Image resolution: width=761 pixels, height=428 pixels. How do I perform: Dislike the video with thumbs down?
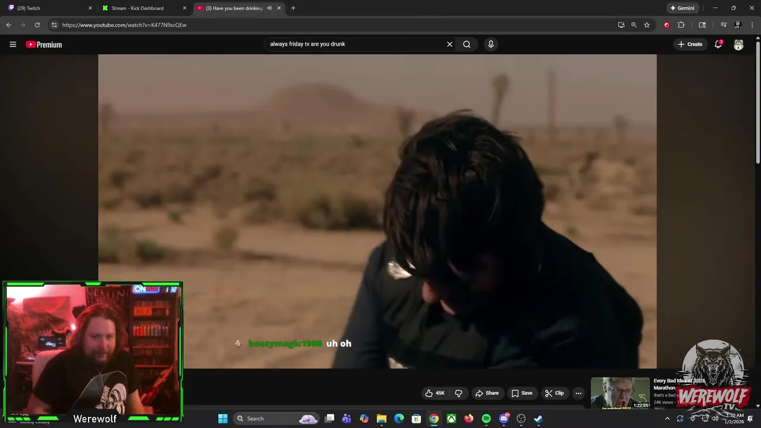click(458, 393)
